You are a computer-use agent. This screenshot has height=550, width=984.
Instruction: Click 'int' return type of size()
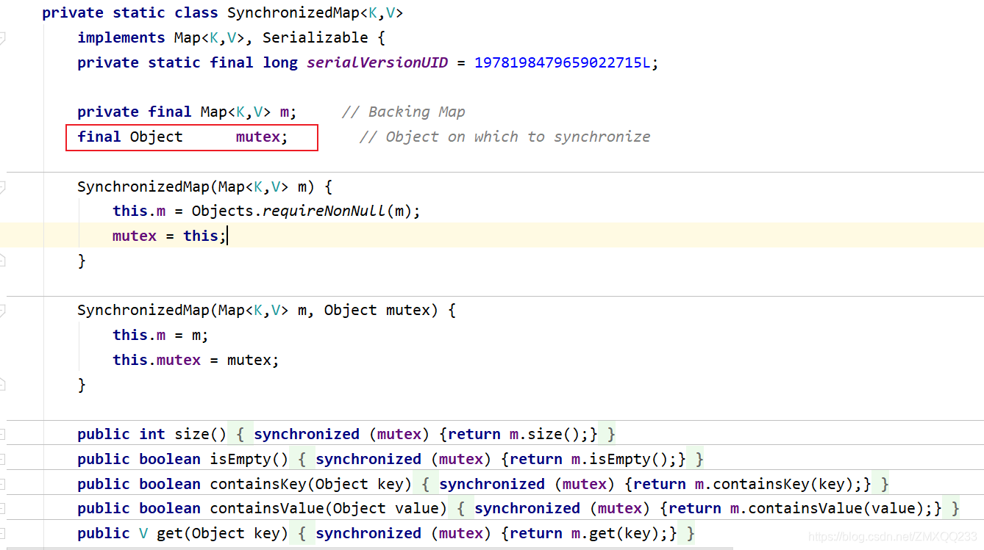(x=152, y=434)
